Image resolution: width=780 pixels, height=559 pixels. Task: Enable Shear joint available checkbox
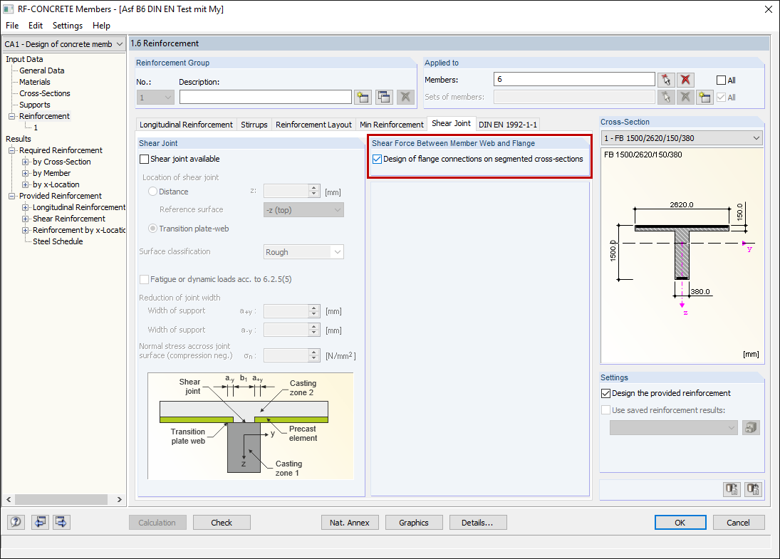[145, 159]
